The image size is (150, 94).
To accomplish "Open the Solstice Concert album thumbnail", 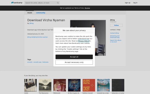I will (89, 85).
